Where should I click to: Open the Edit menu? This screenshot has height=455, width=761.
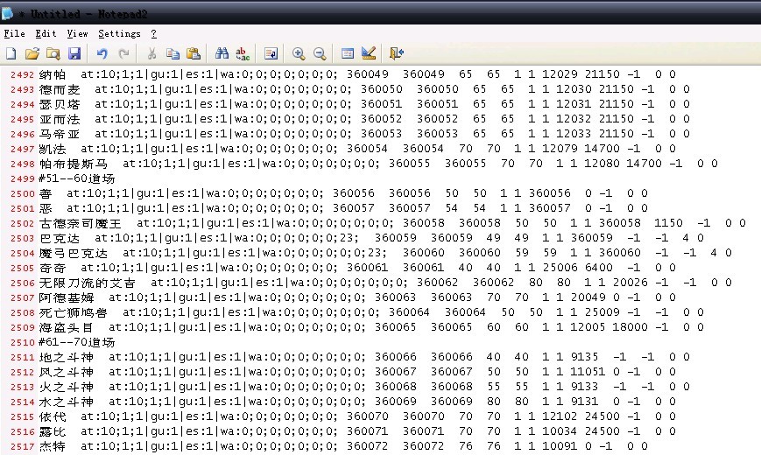(46, 33)
